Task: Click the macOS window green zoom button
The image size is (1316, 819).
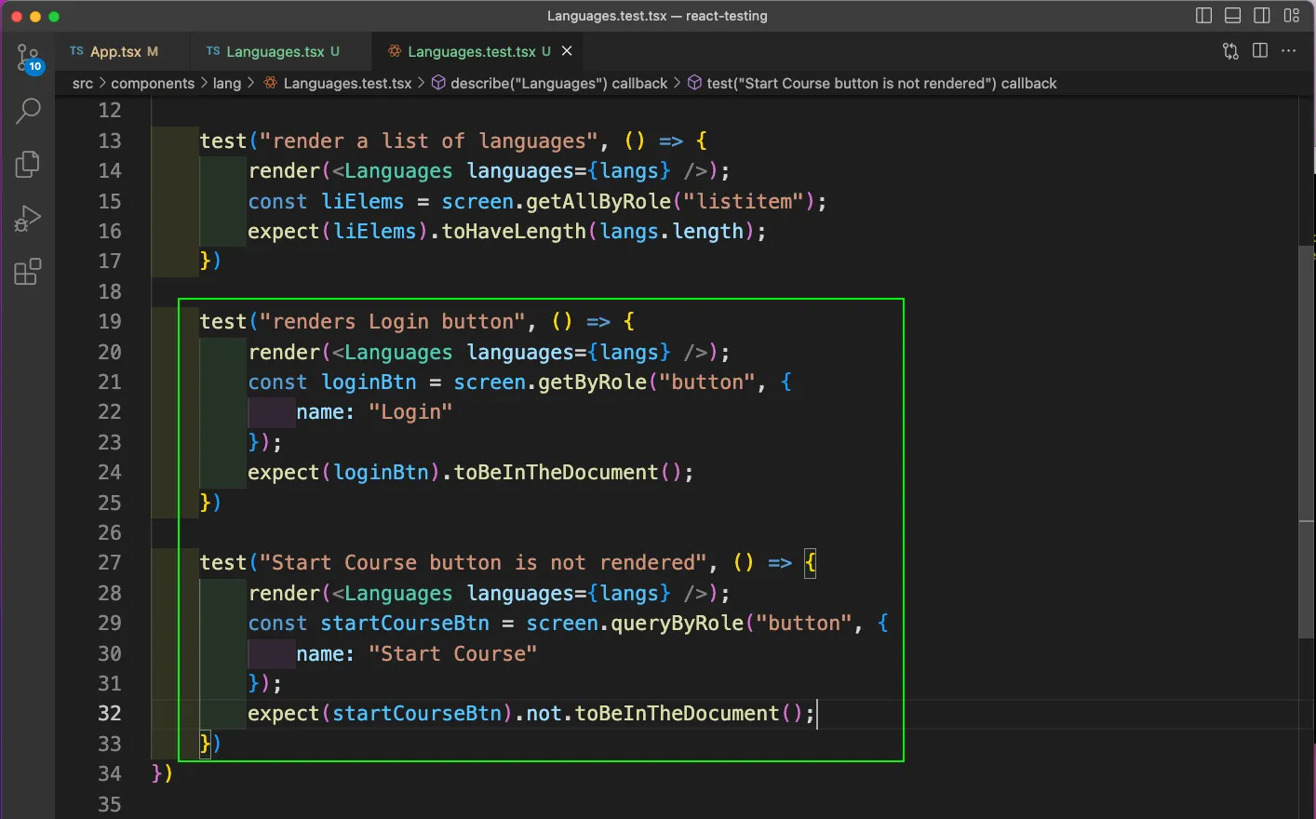Action: [54, 17]
